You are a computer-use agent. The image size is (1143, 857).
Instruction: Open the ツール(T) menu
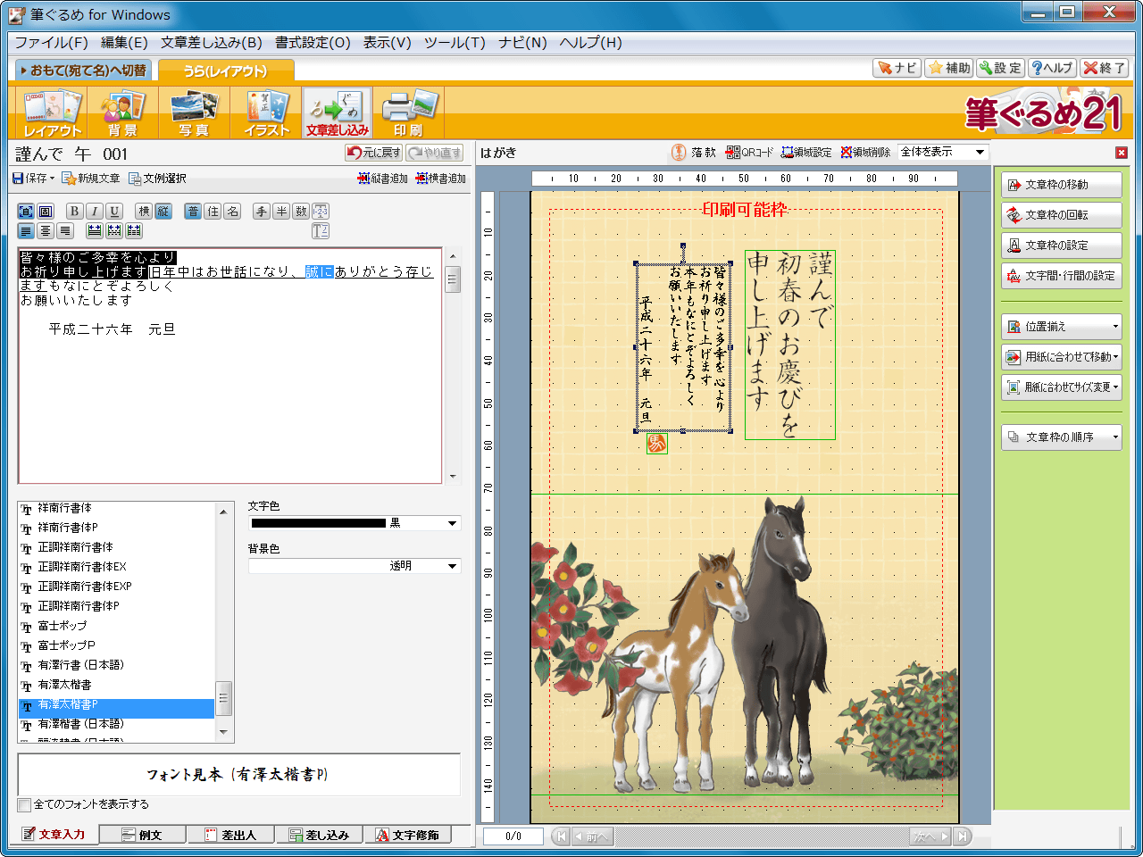[x=455, y=43]
